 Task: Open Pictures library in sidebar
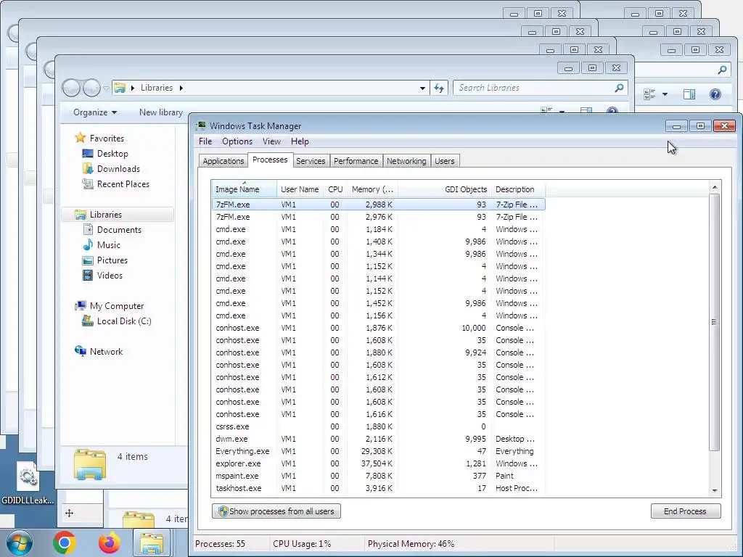point(112,260)
